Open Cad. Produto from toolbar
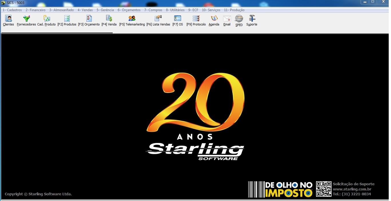Viewport: 391px width, 201px height. click(x=46, y=19)
